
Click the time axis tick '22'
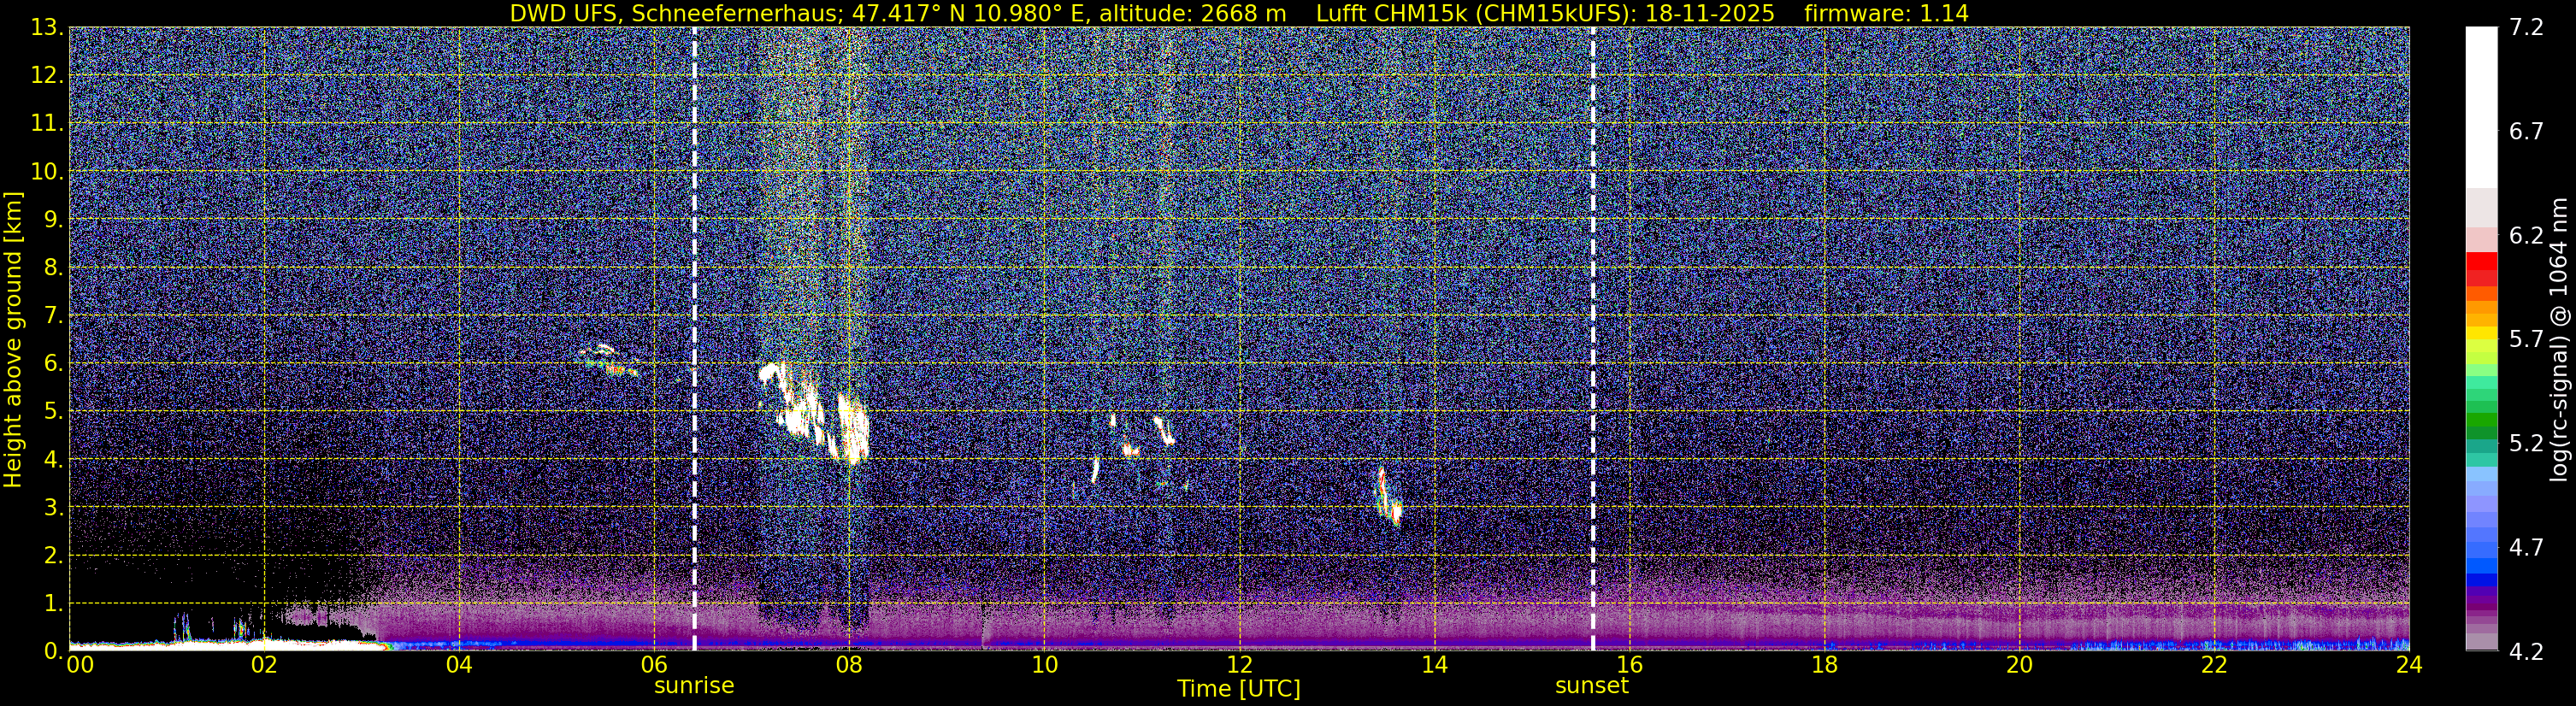pos(2214,666)
